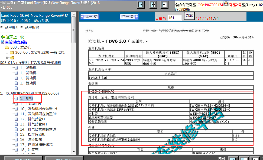Click the square icon before 菜单展开

(2, 27)
